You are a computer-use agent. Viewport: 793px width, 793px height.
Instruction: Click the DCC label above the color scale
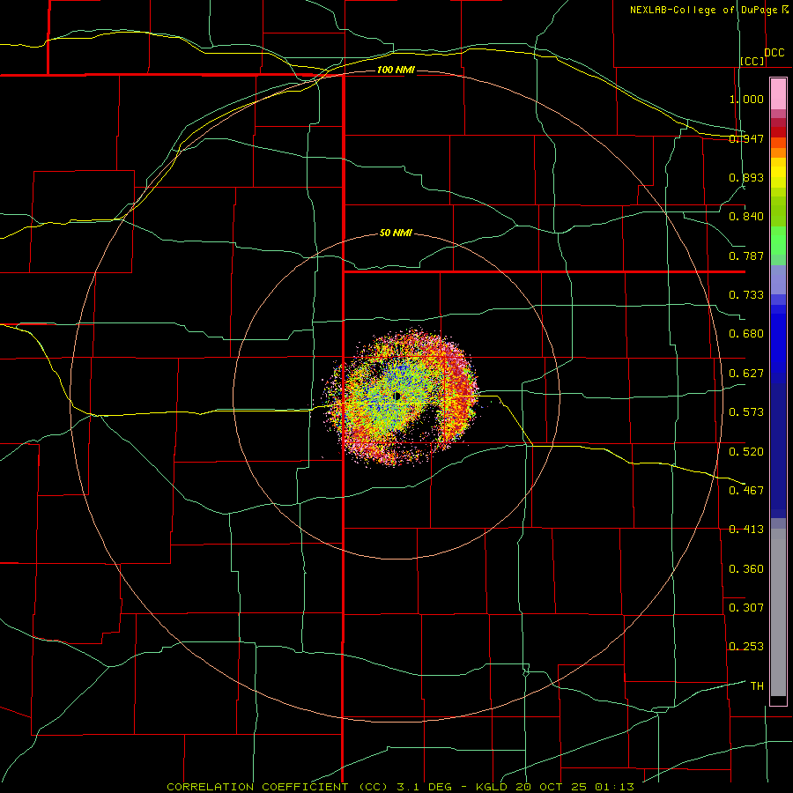pyautogui.click(x=774, y=53)
